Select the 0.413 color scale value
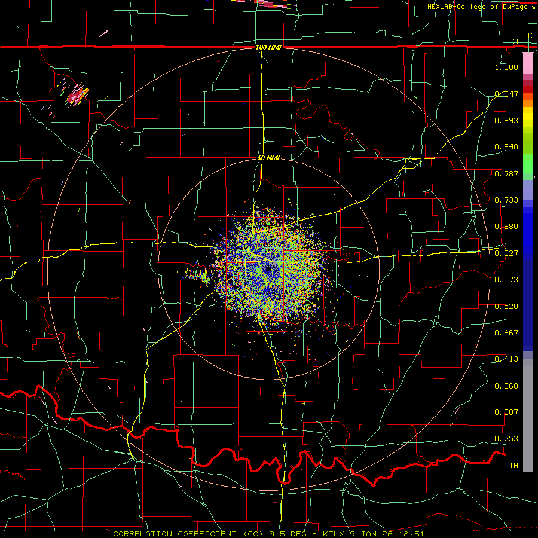 pos(506,359)
